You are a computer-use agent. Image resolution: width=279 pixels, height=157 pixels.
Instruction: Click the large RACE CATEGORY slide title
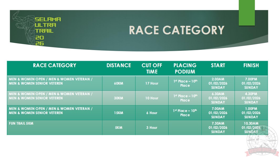coord(177,30)
